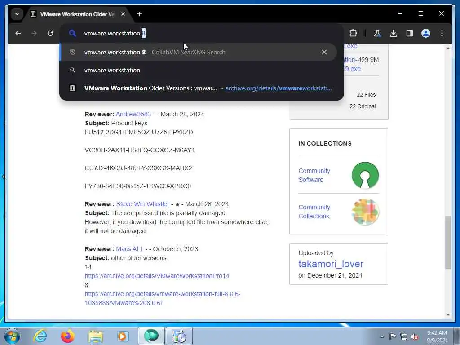This screenshot has width=460, height=345.
Task: Open the VMwareWorkstationPro14 archive link
Action: pyautogui.click(x=157, y=276)
